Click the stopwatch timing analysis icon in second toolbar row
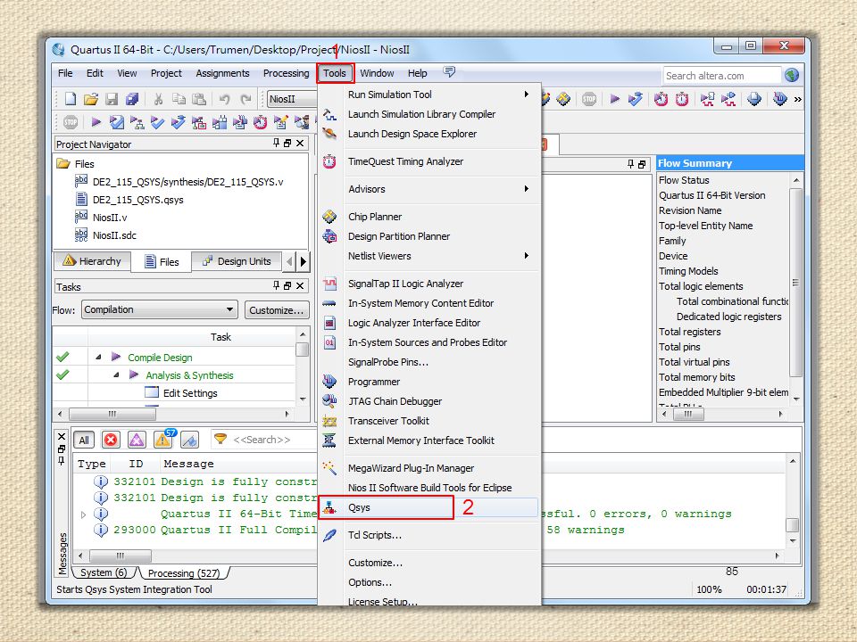 click(x=260, y=122)
